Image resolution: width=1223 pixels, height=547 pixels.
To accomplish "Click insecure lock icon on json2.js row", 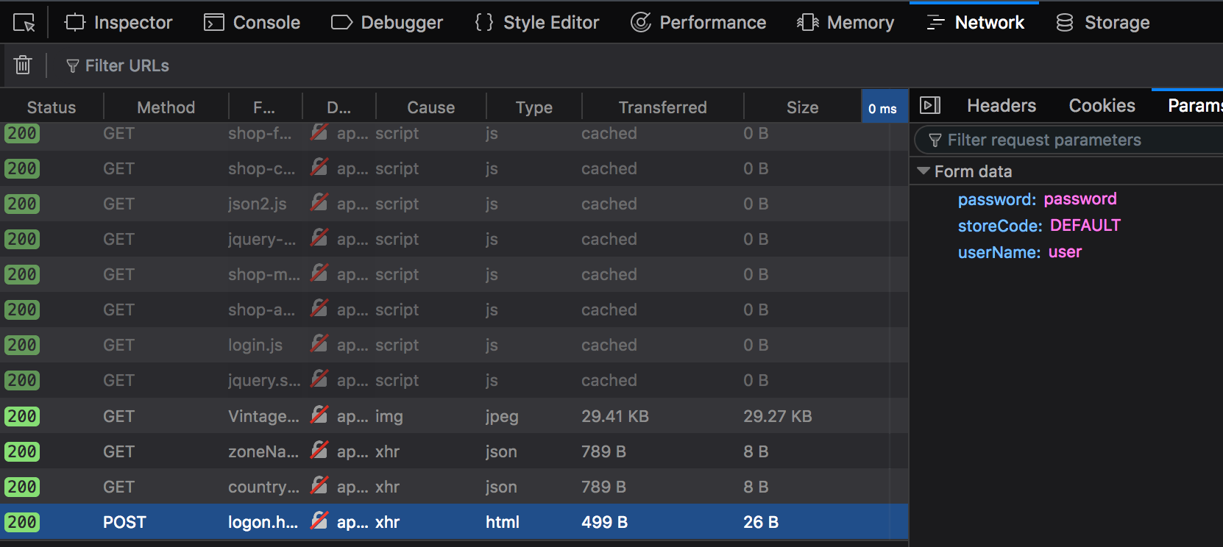I will (x=319, y=202).
